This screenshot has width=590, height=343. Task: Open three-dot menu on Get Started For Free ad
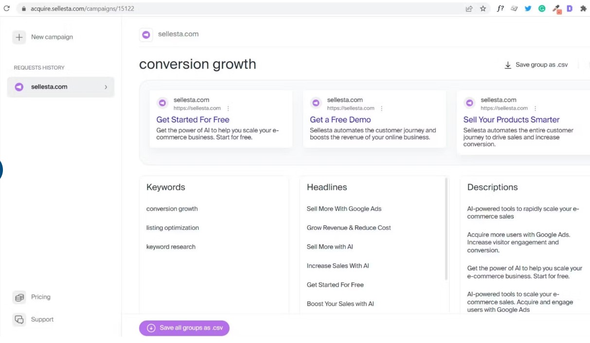(x=229, y=108)
